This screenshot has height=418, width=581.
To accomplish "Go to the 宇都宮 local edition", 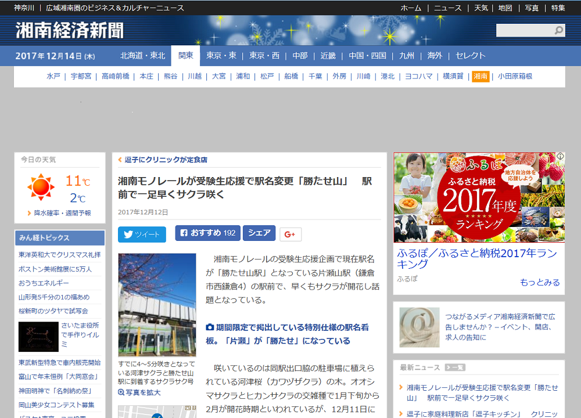I will tap(81, 76).
